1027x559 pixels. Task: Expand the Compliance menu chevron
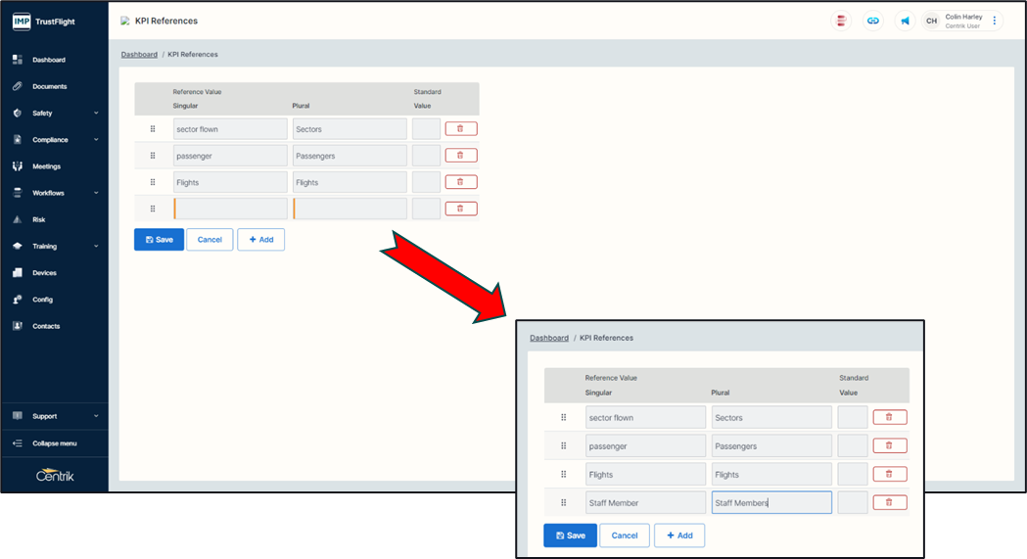click(96, 139)
